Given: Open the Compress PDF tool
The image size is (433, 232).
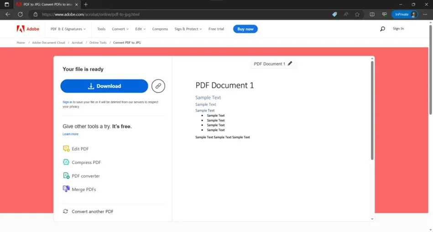Looking at the screenshot, I should coord(82,162).
